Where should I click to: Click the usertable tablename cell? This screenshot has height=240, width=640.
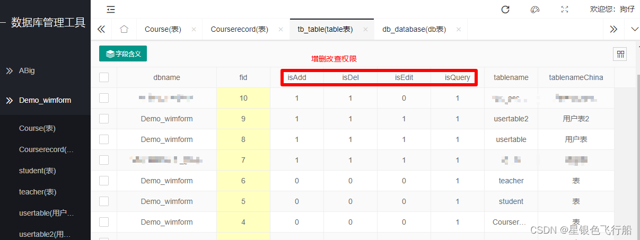511,139
